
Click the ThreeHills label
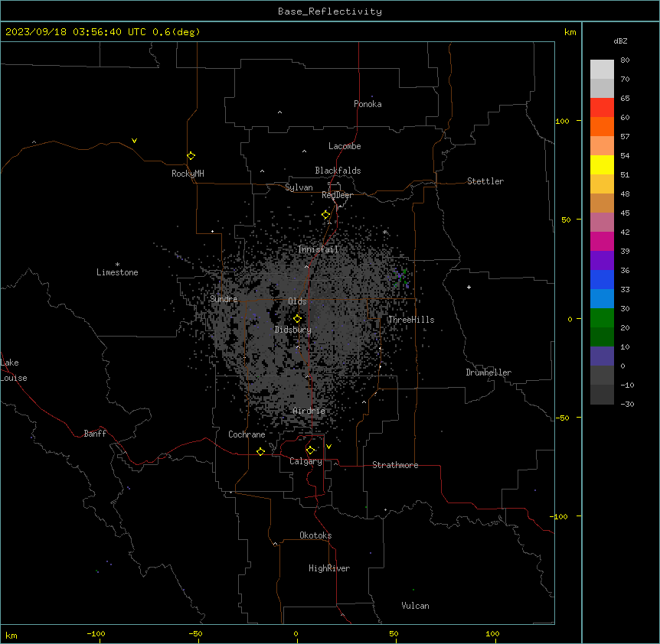pyautogui.click(x=411, y=320)
